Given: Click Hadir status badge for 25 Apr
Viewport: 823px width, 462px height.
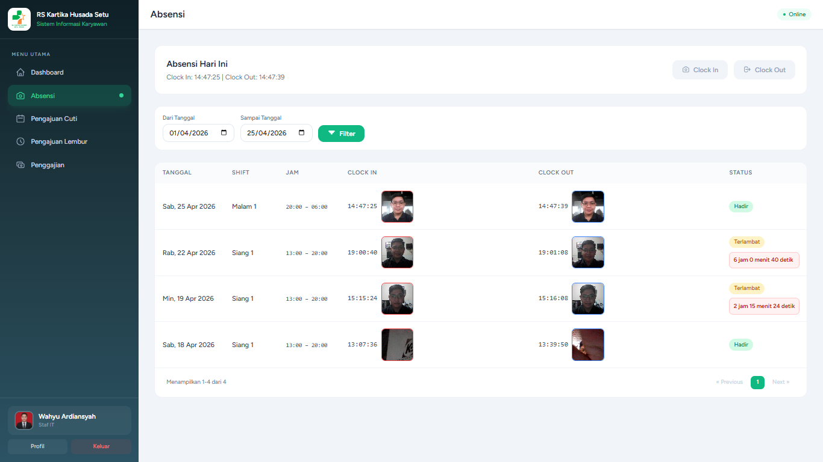Looking at the screenshot, I should point(741,206).
